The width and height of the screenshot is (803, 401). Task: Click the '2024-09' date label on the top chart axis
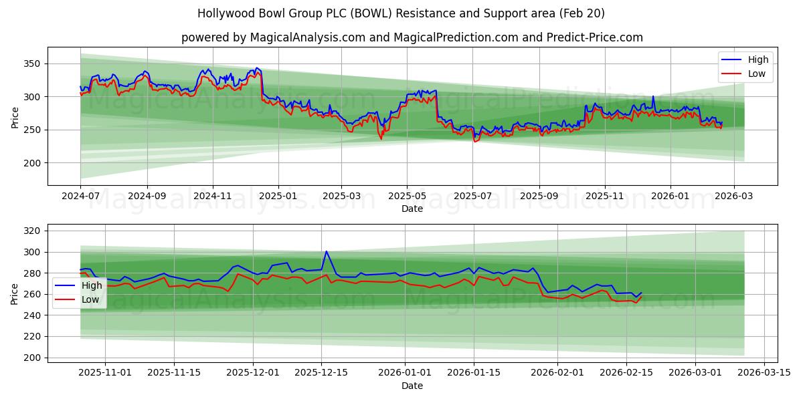[x=147, y=197]
